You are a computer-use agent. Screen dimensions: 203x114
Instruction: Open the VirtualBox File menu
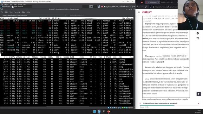[2, 4]
